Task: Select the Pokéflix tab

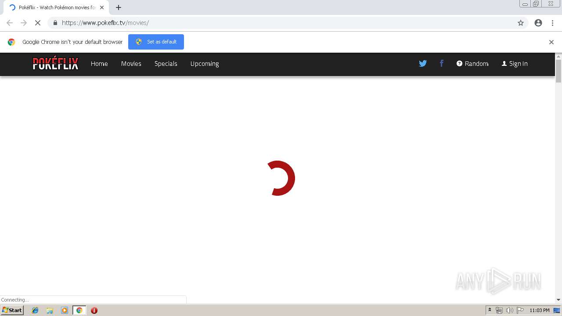Action: click(56, 7)
